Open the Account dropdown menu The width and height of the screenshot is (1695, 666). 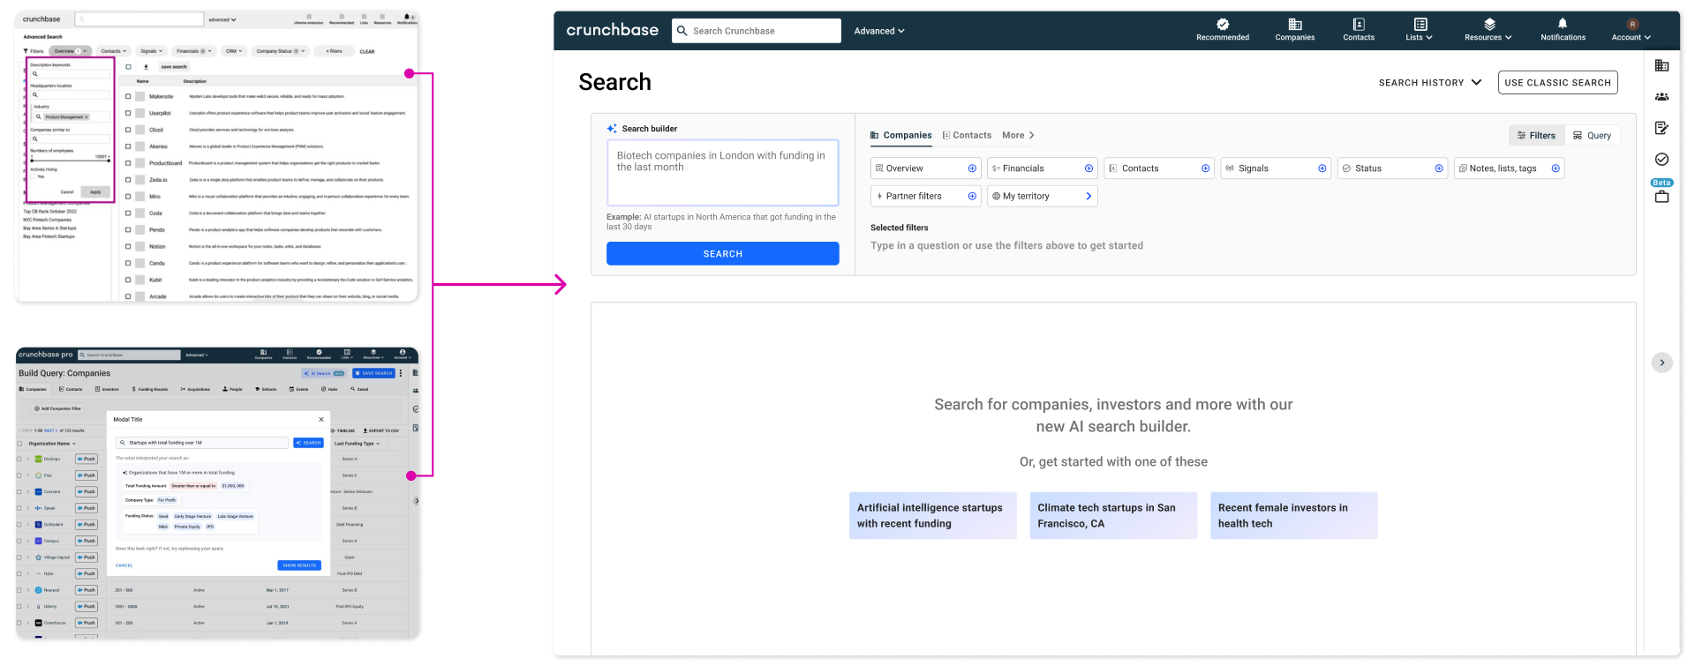point(1631,30)
